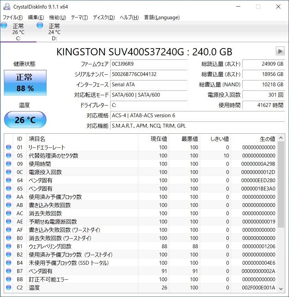Open the テーマ(T) menu

[x=79, y=18]
